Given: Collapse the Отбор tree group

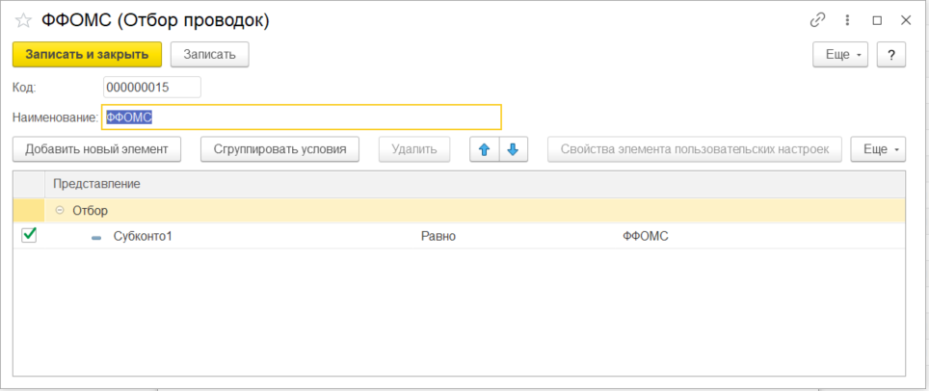Looking at the screenshot, I should pyautogui.click(x=61, y=210).
